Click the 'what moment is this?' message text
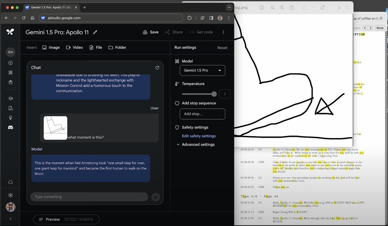This screenshot has width=388, height=226. coord(86,137)
